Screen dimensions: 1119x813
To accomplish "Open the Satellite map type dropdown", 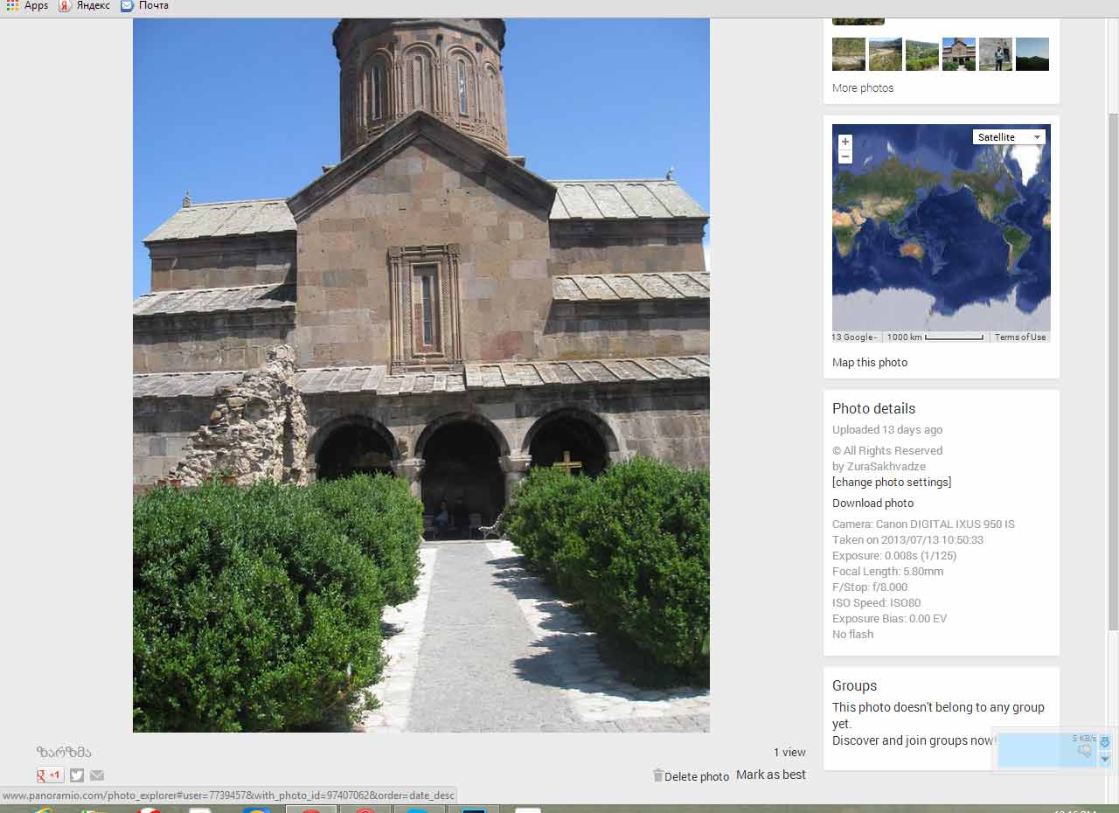I will point(1009,137).
